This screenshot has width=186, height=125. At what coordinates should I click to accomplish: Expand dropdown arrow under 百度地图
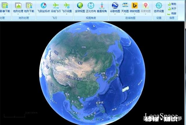tap(146, 14)
